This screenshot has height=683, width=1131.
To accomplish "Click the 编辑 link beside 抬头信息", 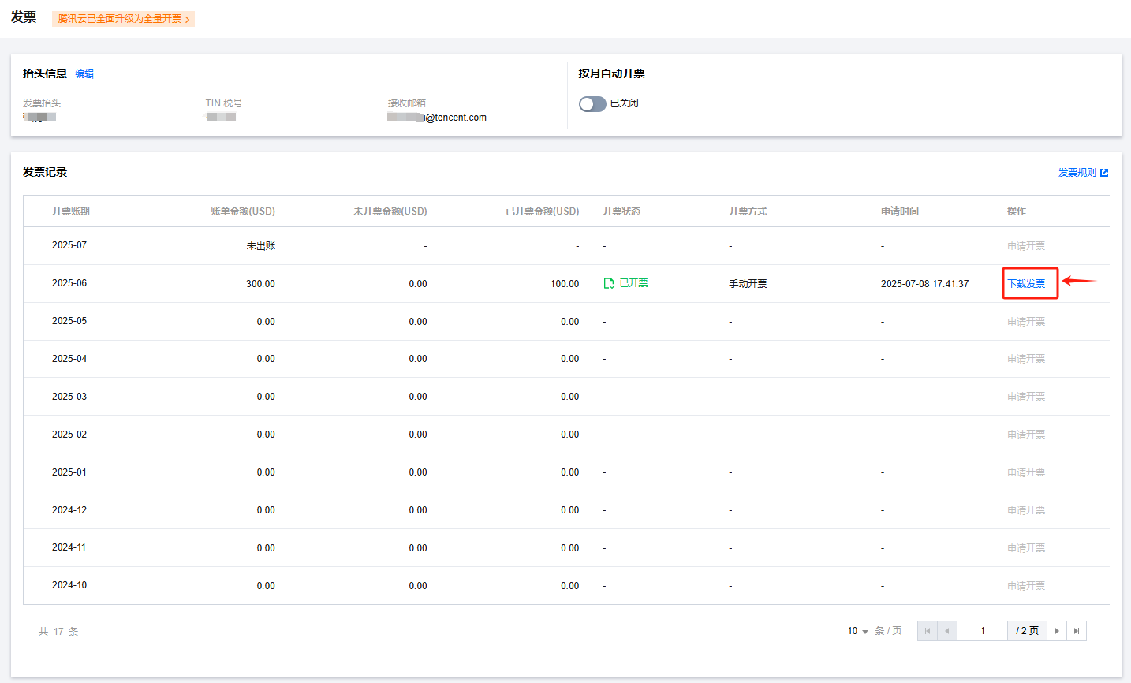I will click(84, 74).
